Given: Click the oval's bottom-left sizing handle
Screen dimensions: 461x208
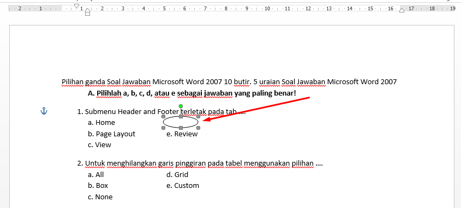Looking at the screenshot, I should coord(163,128).
